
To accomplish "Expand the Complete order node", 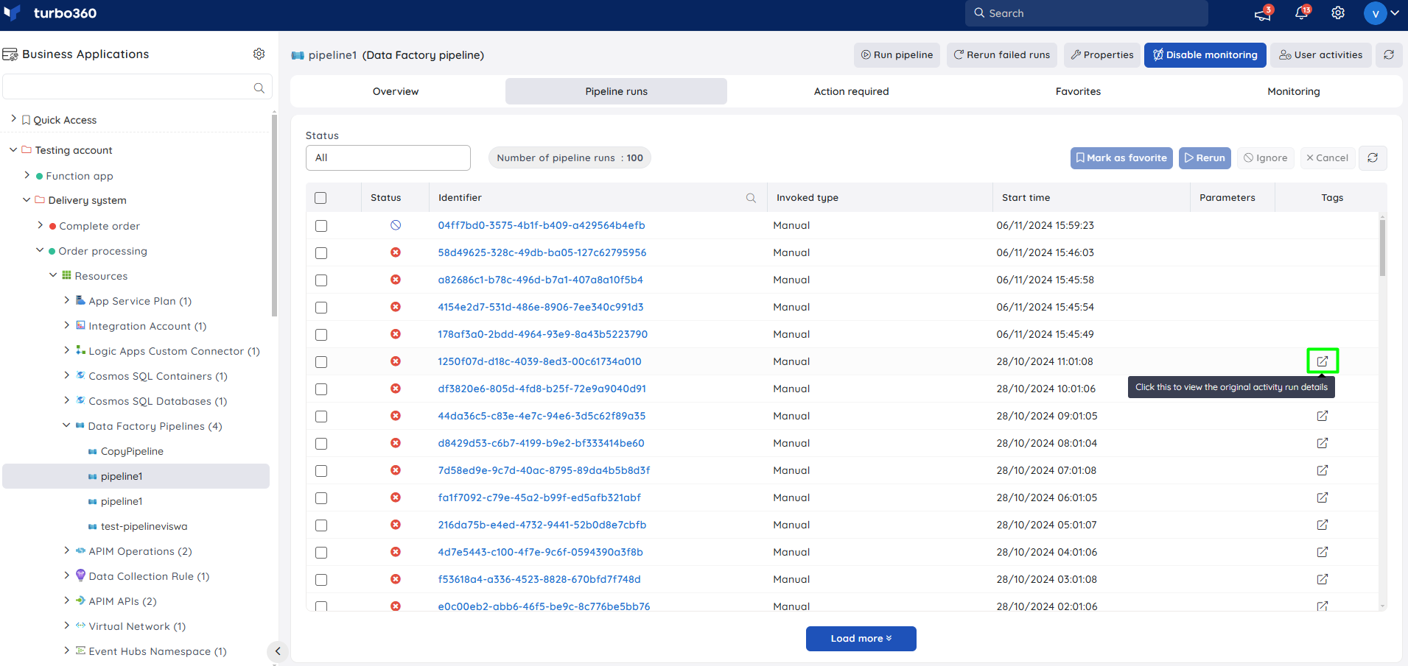I will coord(41,225).
